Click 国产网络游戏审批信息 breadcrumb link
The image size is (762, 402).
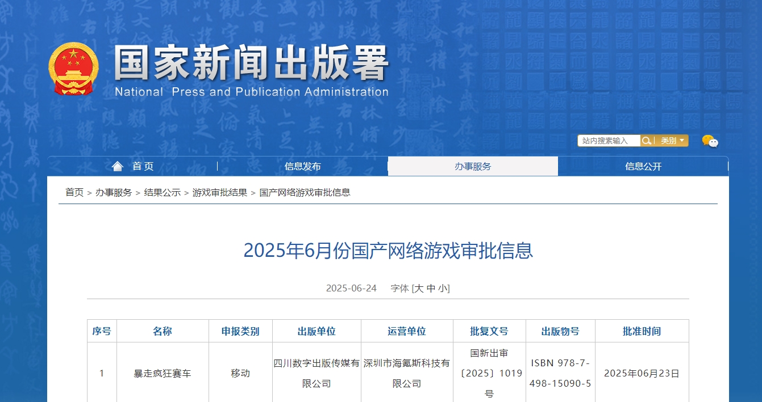(305, 192)
